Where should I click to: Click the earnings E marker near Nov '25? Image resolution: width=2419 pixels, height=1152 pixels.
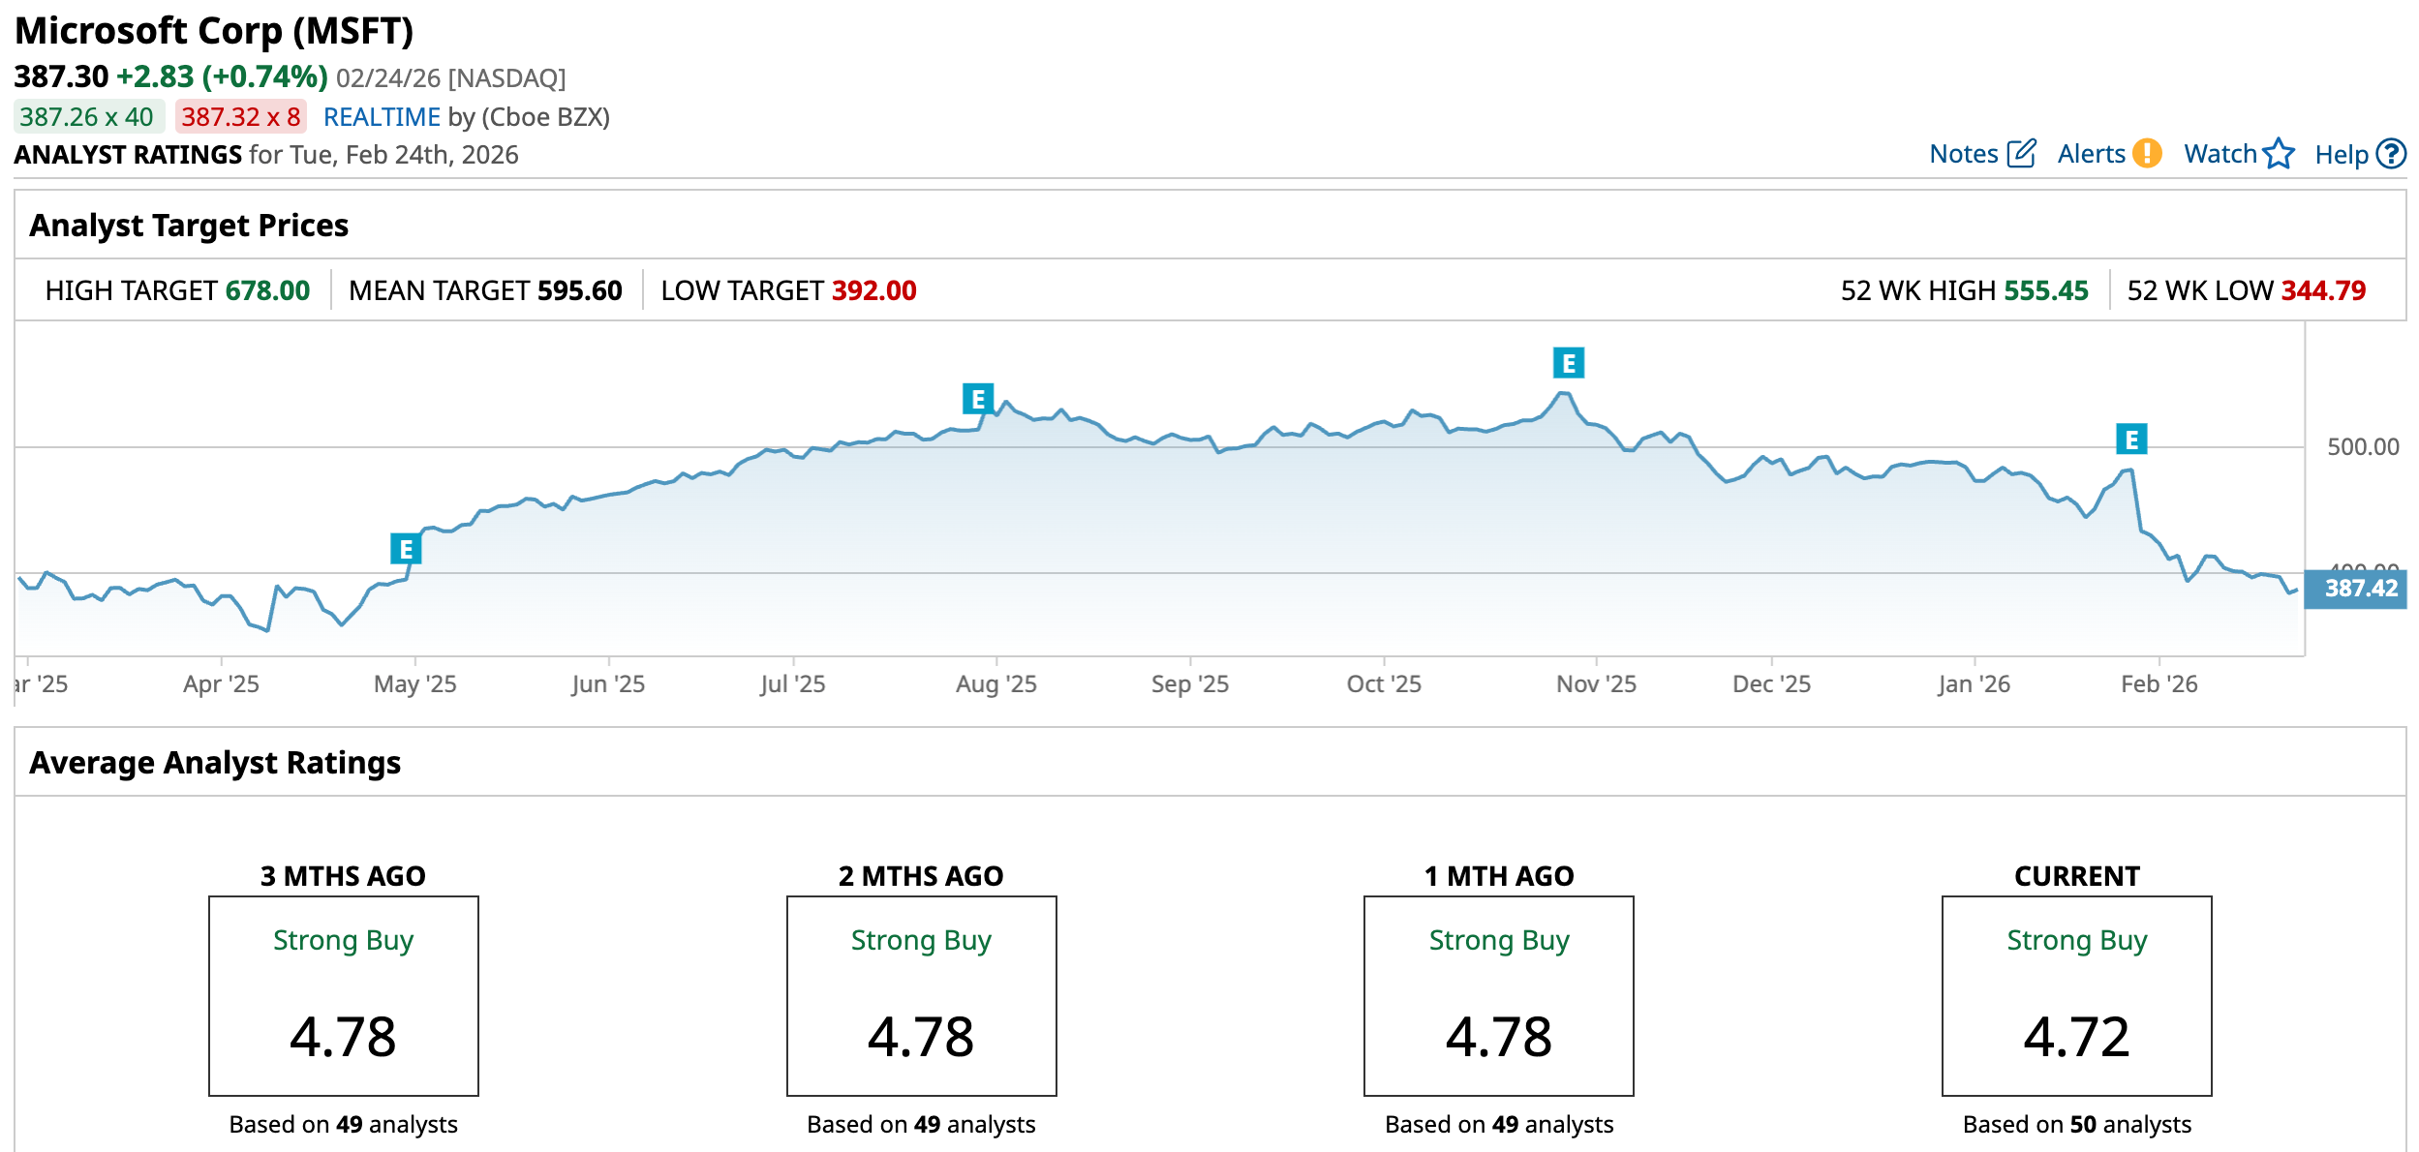pos(1568,363)
